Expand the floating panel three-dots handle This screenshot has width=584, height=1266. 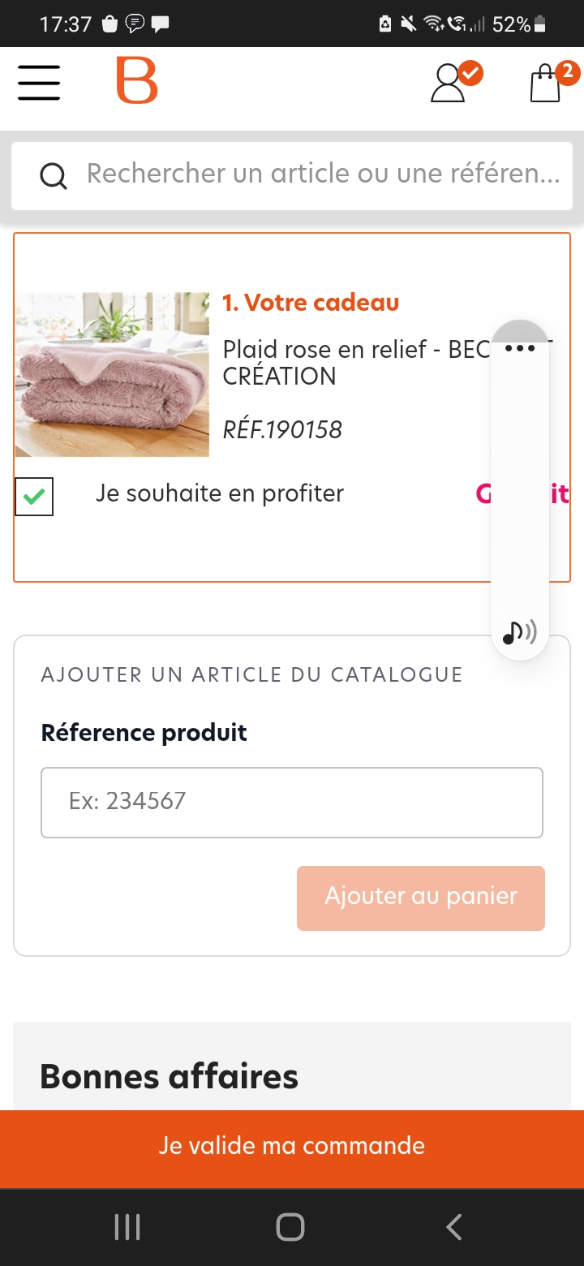(x=520, y=348)
